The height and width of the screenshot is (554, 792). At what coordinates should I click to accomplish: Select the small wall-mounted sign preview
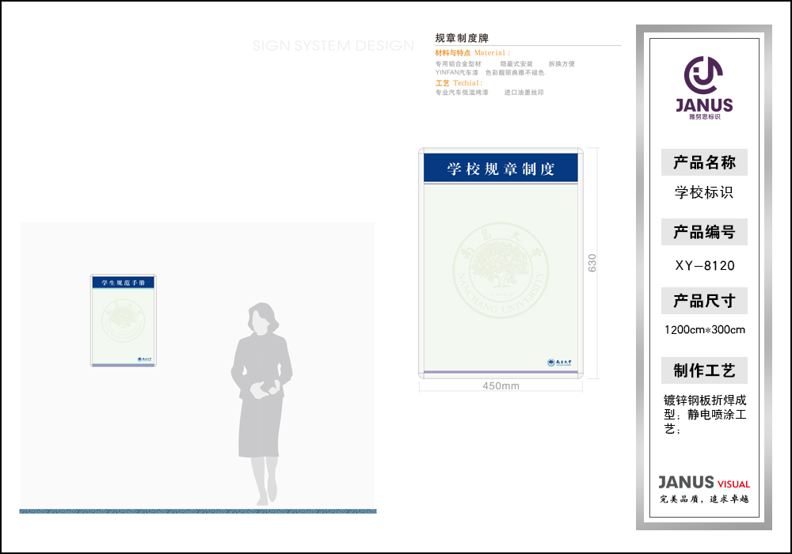[124, 321]
